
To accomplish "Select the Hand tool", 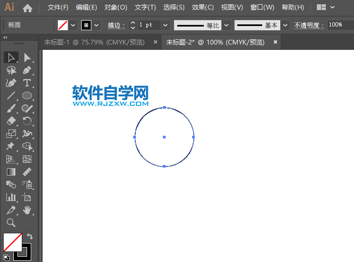I will click(27, 210).
